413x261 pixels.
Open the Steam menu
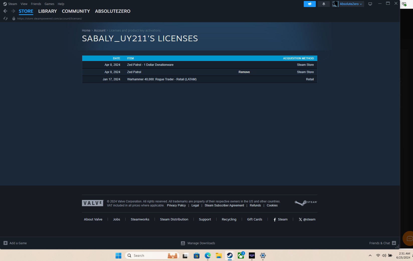pos(13,4)
